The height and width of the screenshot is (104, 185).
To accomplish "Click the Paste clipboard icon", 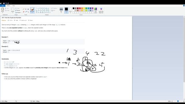I will click(3, 9).
